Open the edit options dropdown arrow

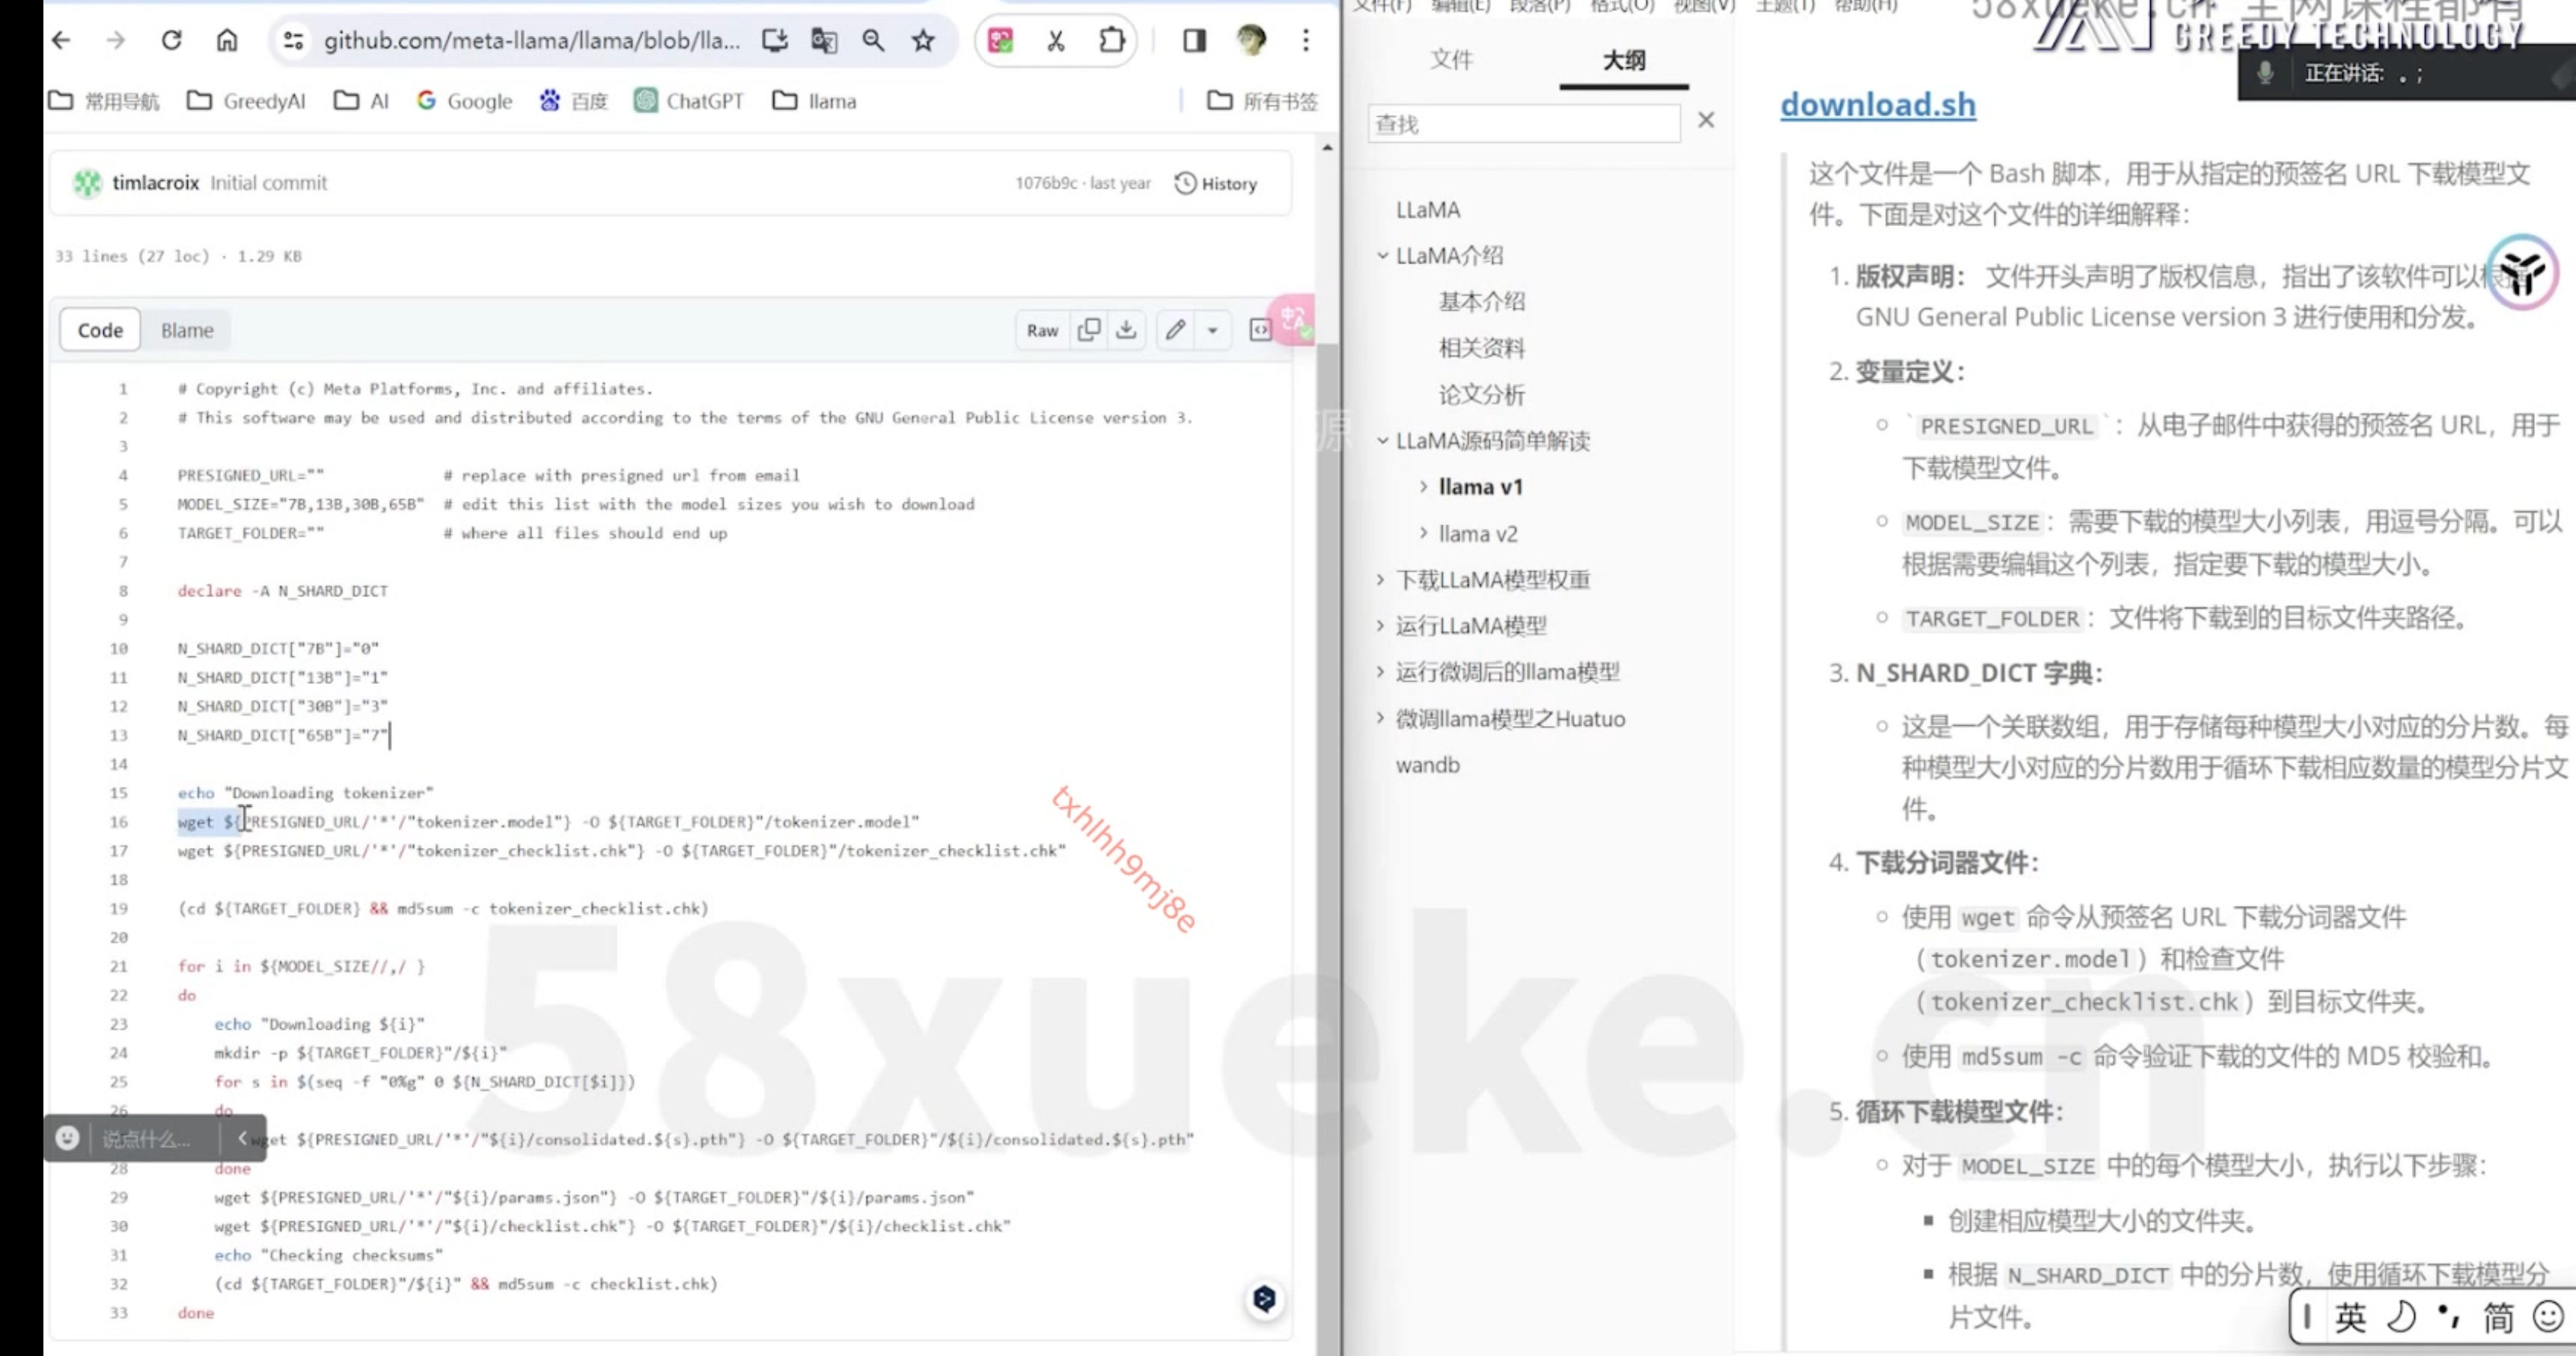[1213, 330]
